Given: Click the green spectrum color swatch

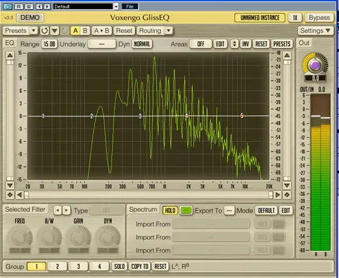Looking at the screenshot, I should [x=186, y=210].
